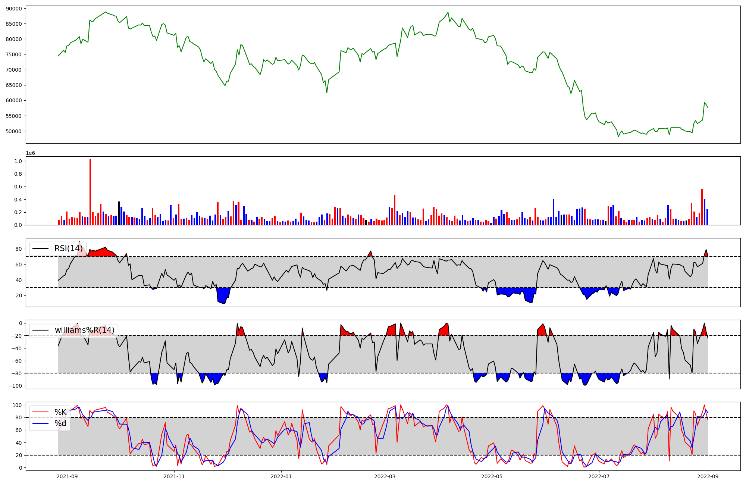
Task: Click the 90000 price axis label
Action: coord(14,8)
